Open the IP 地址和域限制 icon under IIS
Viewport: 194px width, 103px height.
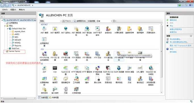point(97,68)
